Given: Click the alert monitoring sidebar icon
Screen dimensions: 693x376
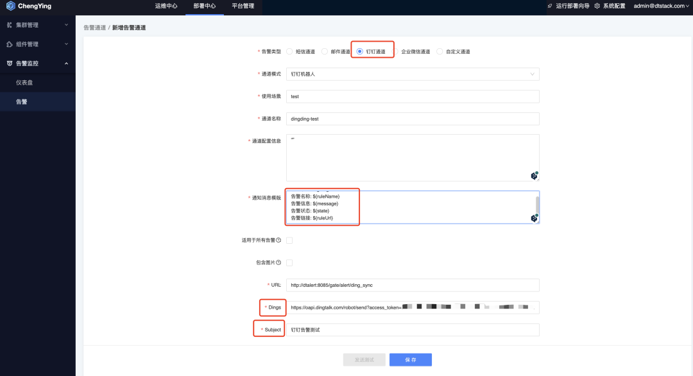Looking at the screenshot, I should [9, 63].
